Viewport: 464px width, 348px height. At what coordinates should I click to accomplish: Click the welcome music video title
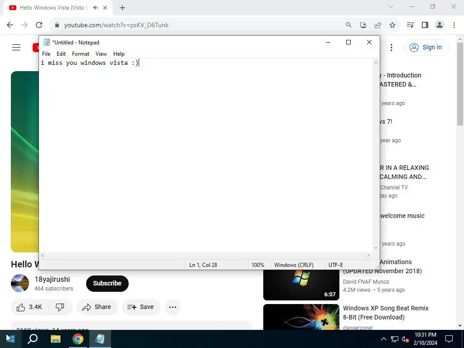pos(402,216)
